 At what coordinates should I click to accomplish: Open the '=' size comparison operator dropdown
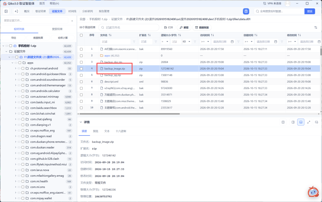coord(165,42)
